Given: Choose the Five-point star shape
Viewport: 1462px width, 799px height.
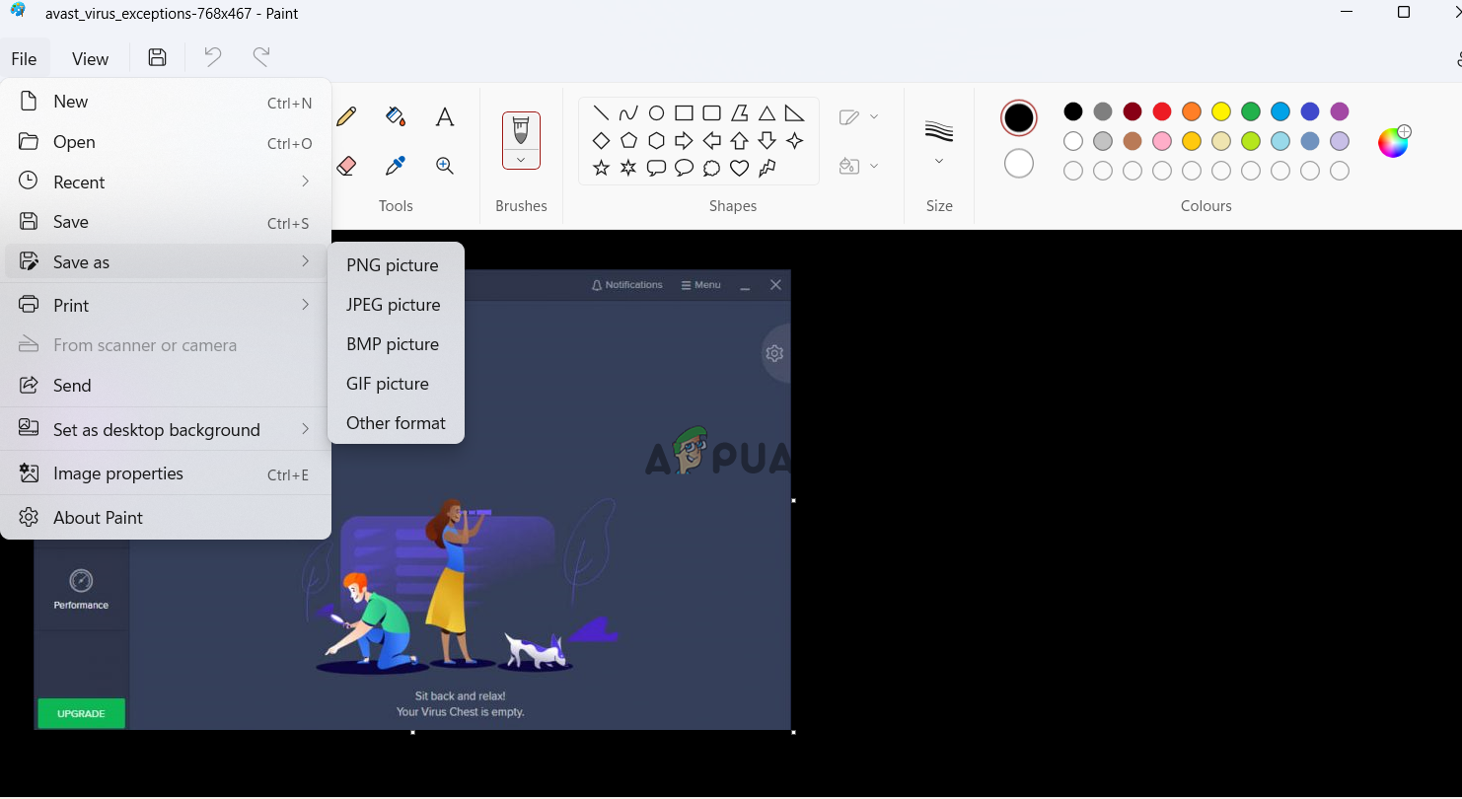Looking at the screenshot, I should point(601,169).
